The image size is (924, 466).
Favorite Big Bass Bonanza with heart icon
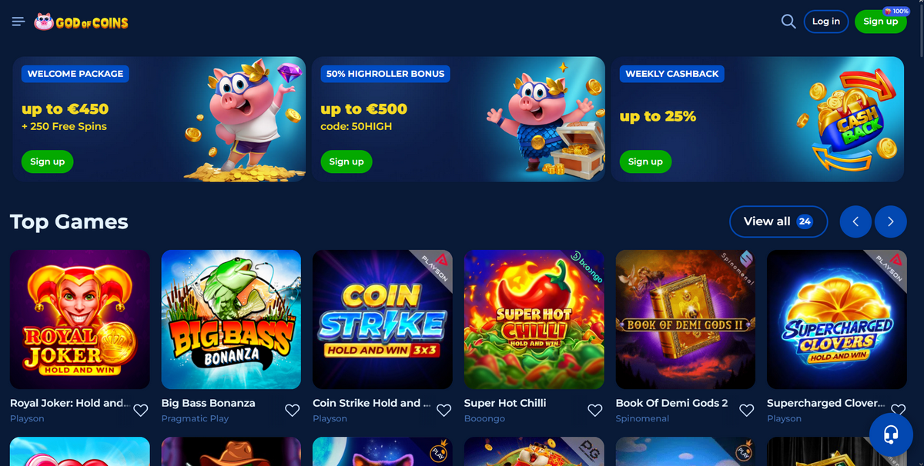click(x=293, y=411)
